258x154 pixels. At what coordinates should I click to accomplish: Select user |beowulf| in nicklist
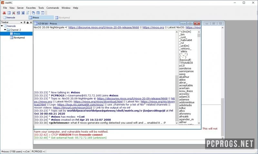tap(185, 60)
